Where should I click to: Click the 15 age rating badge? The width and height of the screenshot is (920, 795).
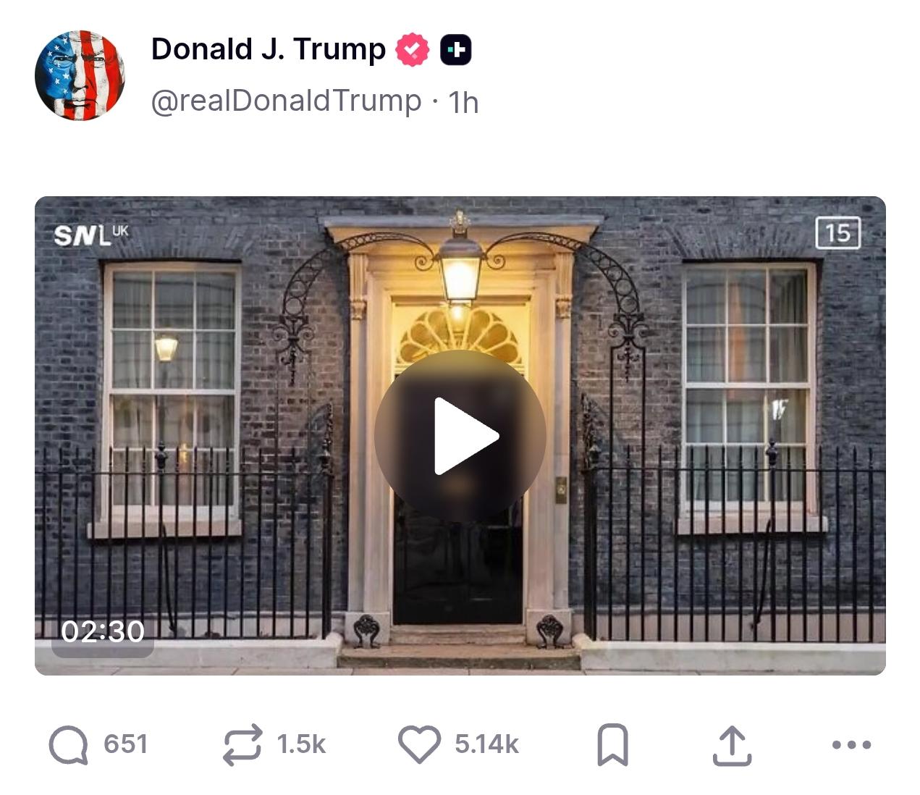click(838, 233)
